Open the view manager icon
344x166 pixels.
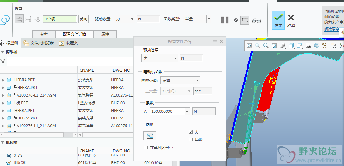300,46
